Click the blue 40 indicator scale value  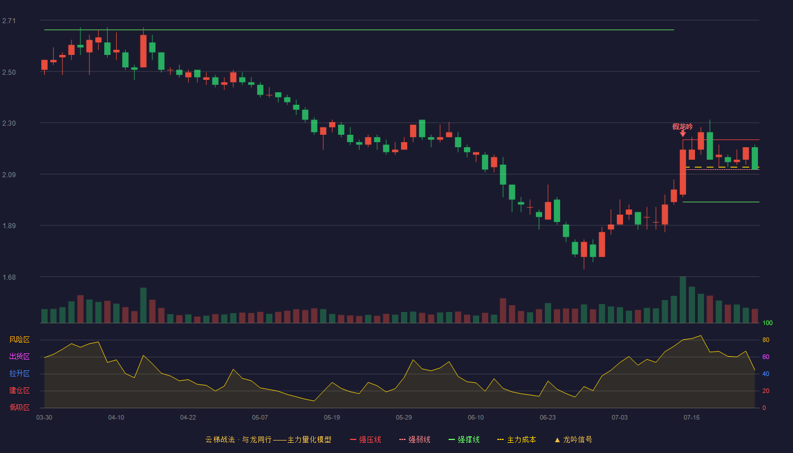click(766, 374)
